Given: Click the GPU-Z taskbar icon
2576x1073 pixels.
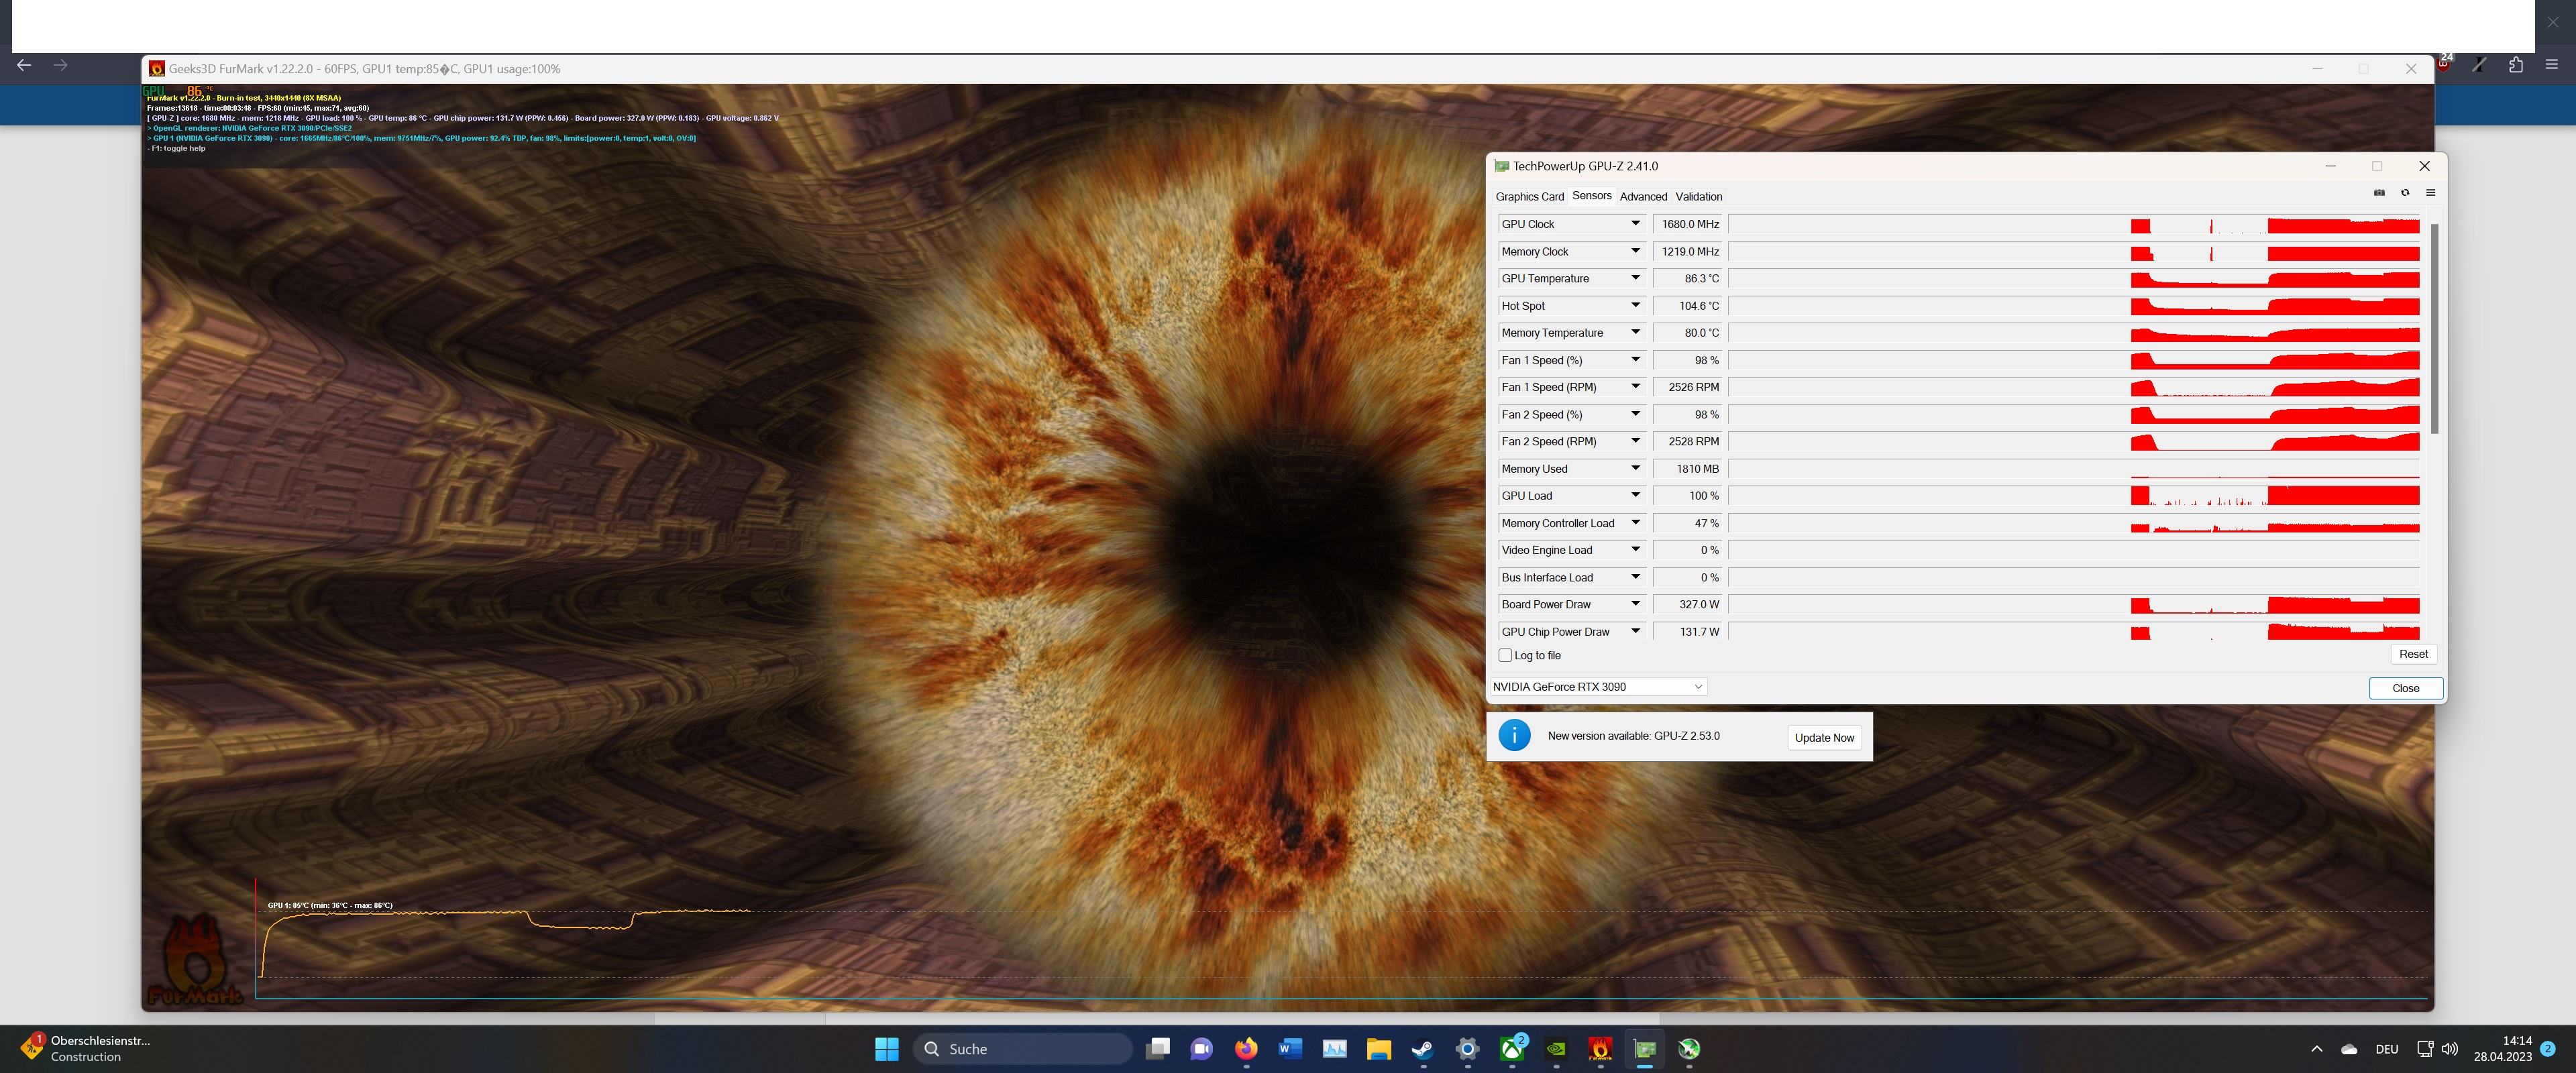Looking at the screenshot, I should [1645, 1048].
